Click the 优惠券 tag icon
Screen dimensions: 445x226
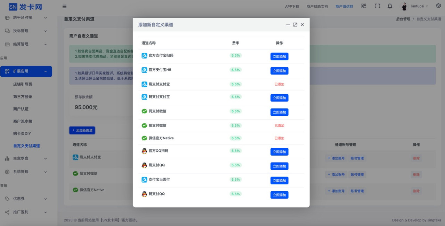(7, 199)
